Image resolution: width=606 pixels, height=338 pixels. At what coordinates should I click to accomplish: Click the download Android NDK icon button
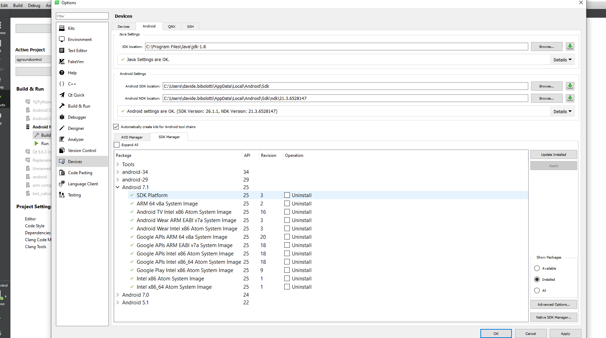point(570,98)
